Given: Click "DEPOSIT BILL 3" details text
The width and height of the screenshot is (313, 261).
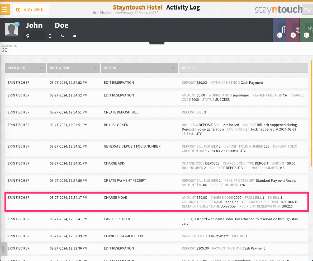Looking at the screenshot, I should click(194, 112).
